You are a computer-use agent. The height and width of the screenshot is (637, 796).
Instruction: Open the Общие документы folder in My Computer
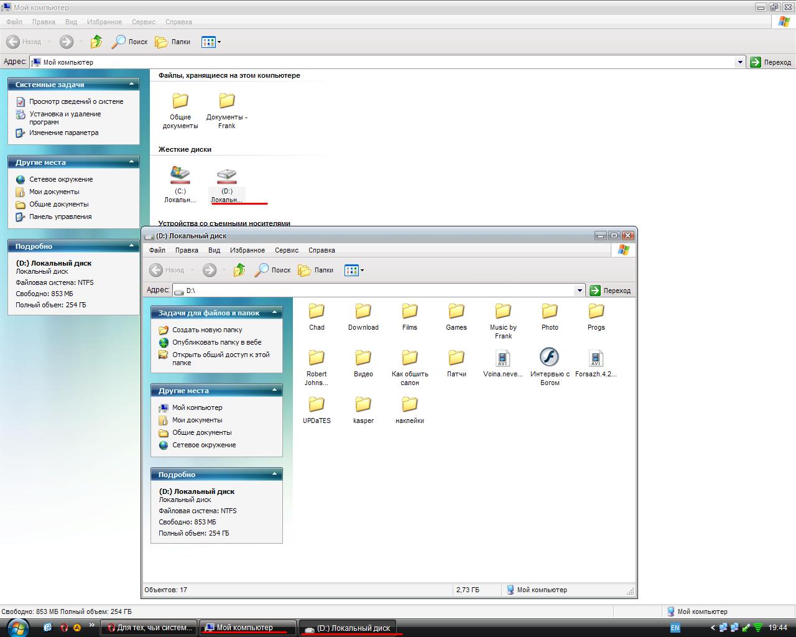click(x=180, y=101)
